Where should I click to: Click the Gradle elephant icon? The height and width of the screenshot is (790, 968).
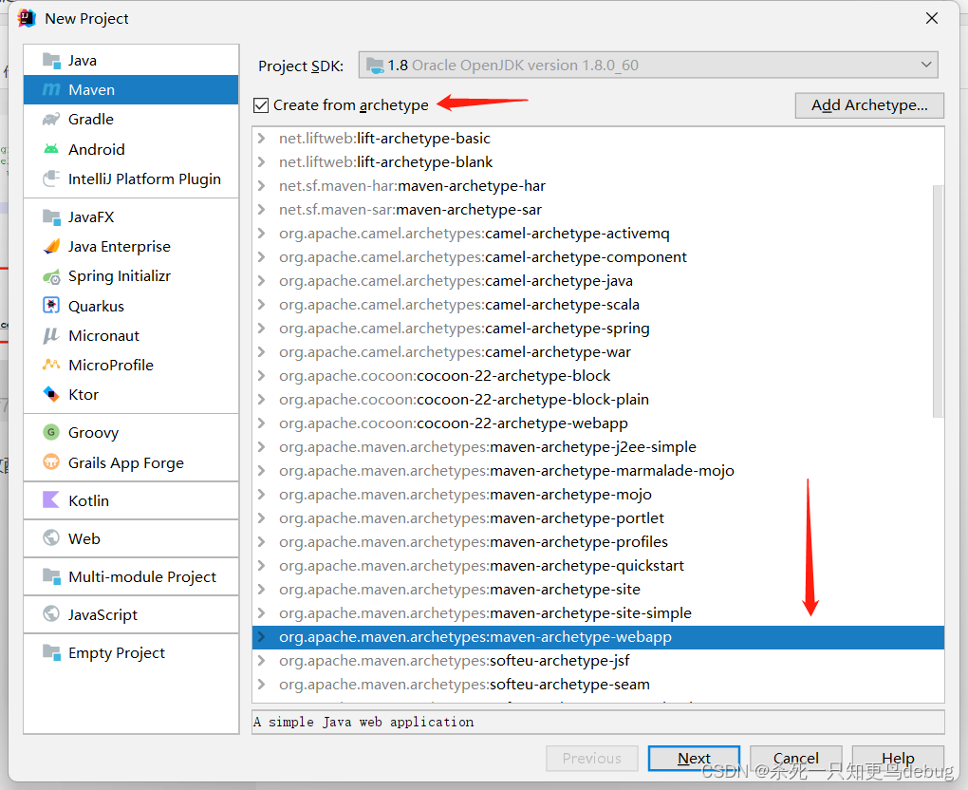click(51, 120)
